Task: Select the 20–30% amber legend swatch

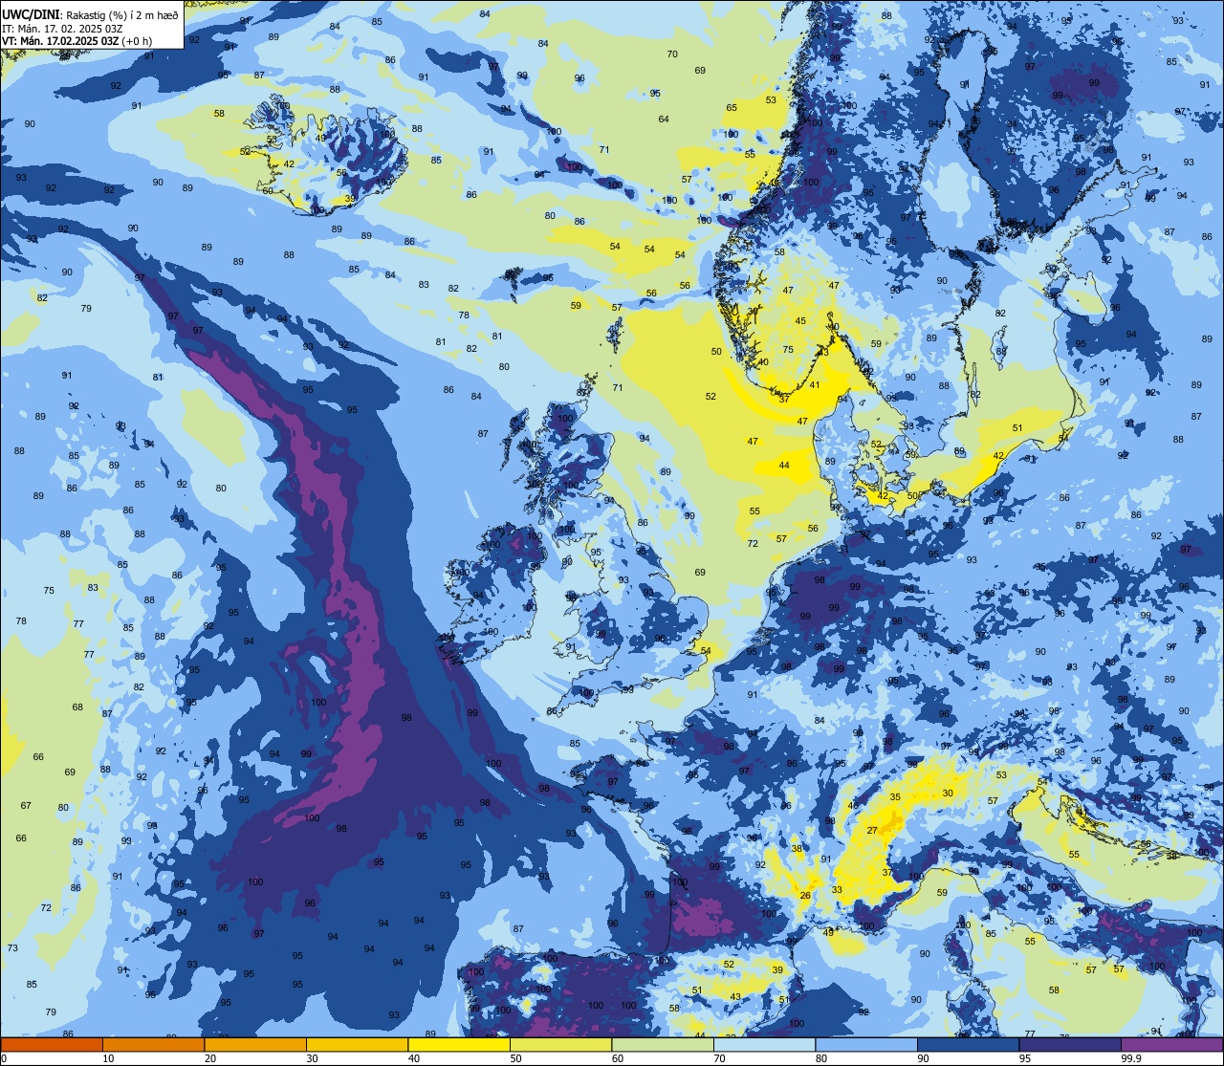Action: 255,1044
